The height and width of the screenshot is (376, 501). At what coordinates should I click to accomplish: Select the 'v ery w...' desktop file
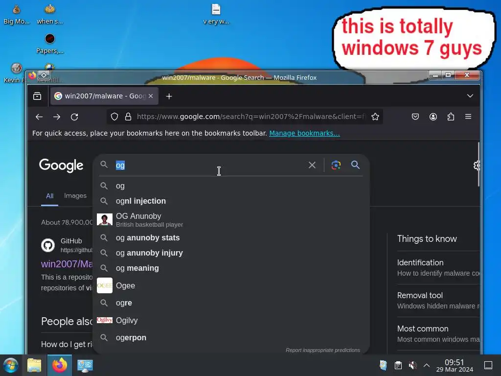[x=216, y=14]
